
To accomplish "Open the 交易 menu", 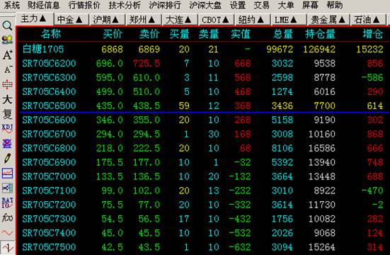I will [x=261, y=5].
